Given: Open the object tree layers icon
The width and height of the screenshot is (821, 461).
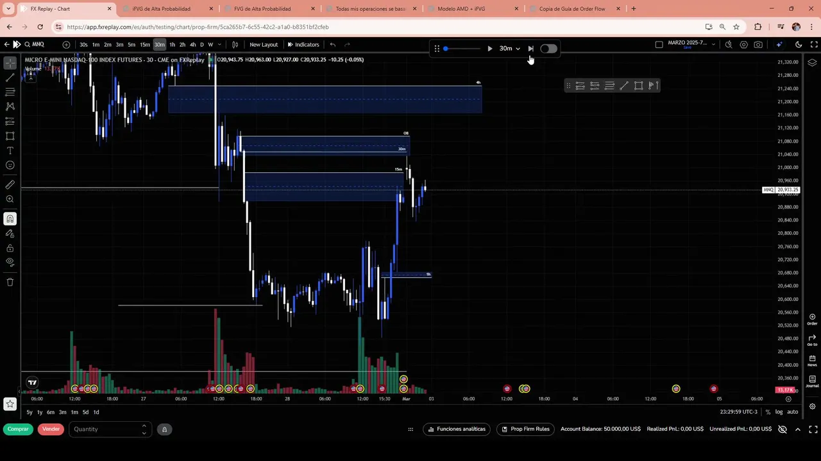Looking at the screenshot, I should [812, 62].
